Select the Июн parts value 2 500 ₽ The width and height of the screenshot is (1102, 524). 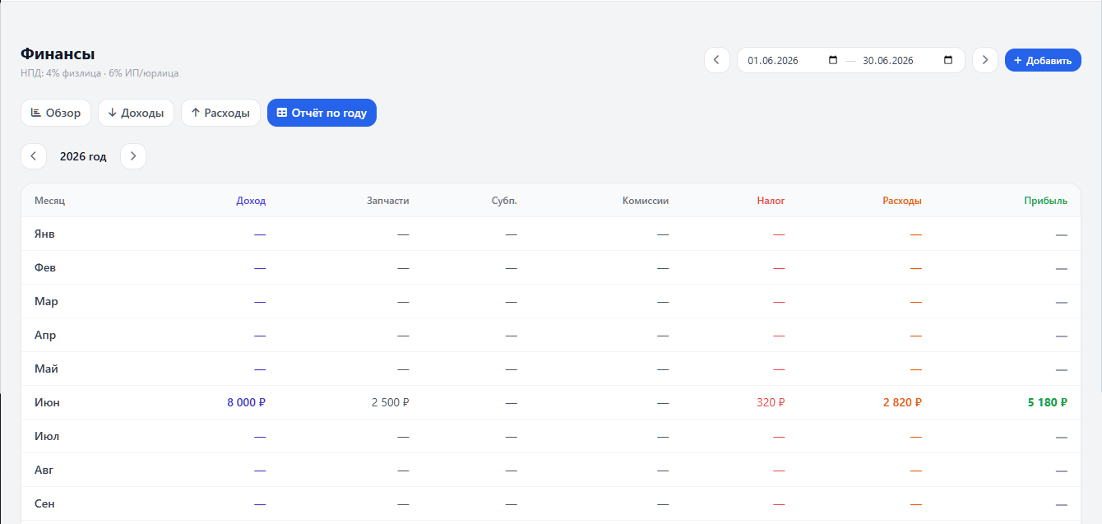[391, 403]
